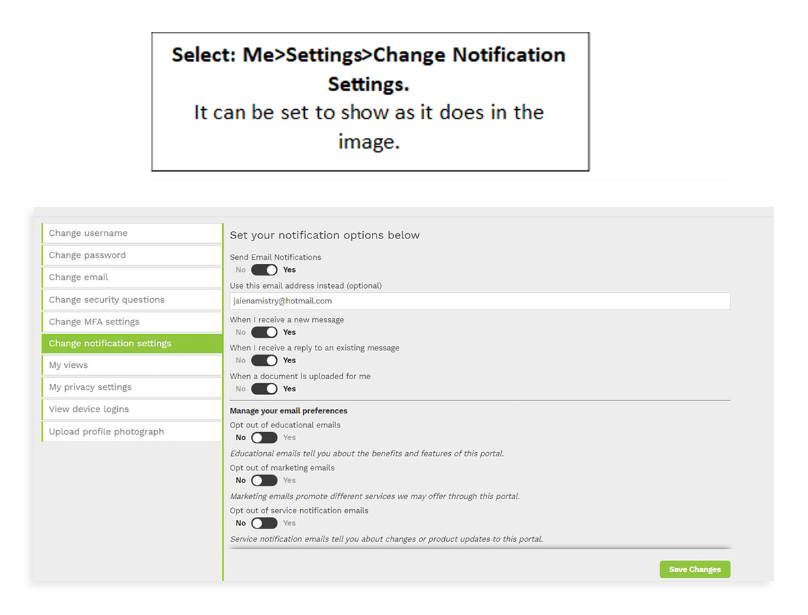Viewport: 808px width, 615px height.
Task: Click Yes label beside Send Email Notifications
Action: (x=289, y=270)
